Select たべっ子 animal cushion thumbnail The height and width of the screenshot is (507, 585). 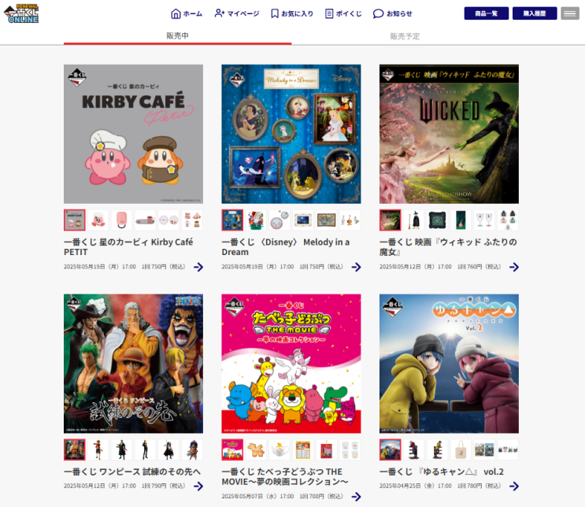click(x=256, y=450)
